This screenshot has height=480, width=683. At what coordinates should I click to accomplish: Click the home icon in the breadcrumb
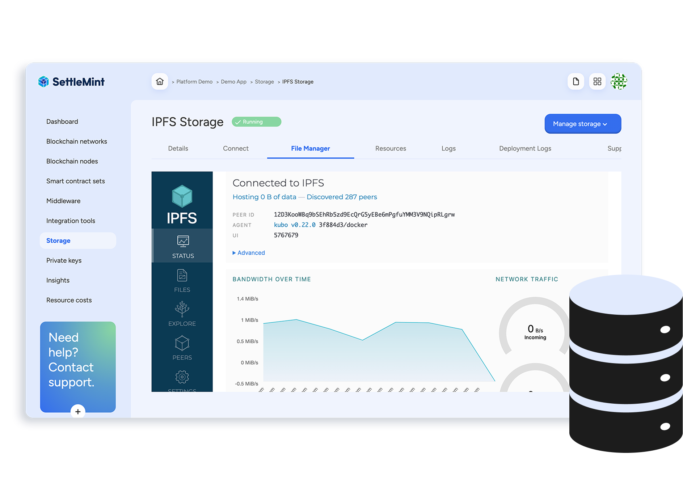[160, 81]
